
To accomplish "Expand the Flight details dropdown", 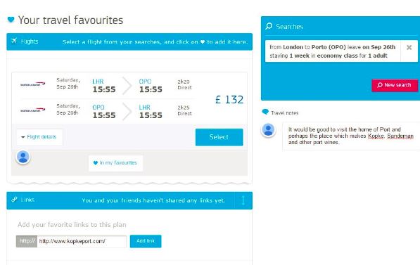I will tap(39, 137).
